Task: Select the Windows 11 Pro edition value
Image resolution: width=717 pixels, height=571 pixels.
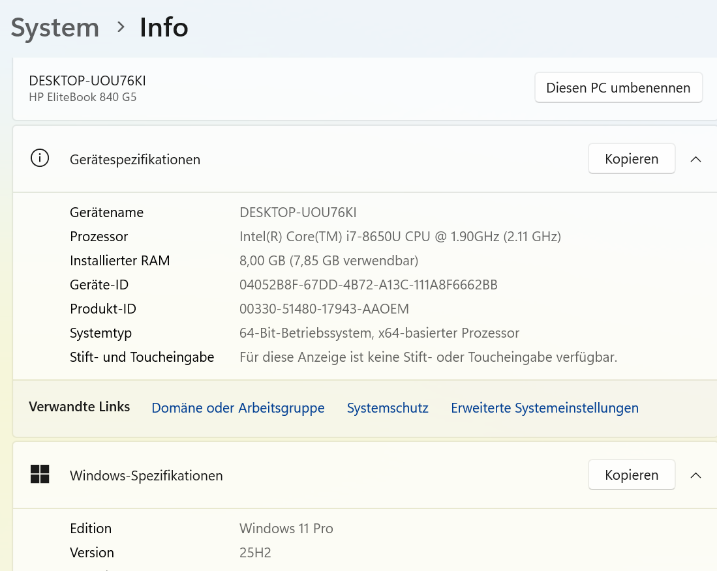Action: pyautogui.click(x=286, y=529)
